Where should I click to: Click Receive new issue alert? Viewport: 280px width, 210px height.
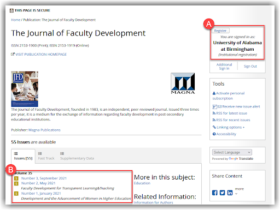point(241,106)
